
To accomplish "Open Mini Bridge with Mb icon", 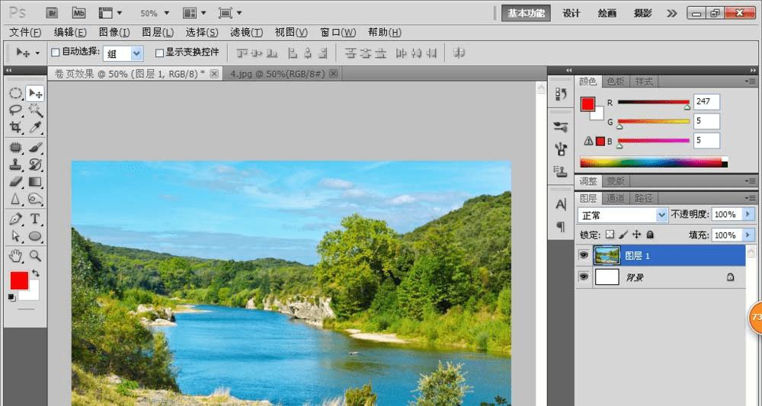I will (78, 13).
